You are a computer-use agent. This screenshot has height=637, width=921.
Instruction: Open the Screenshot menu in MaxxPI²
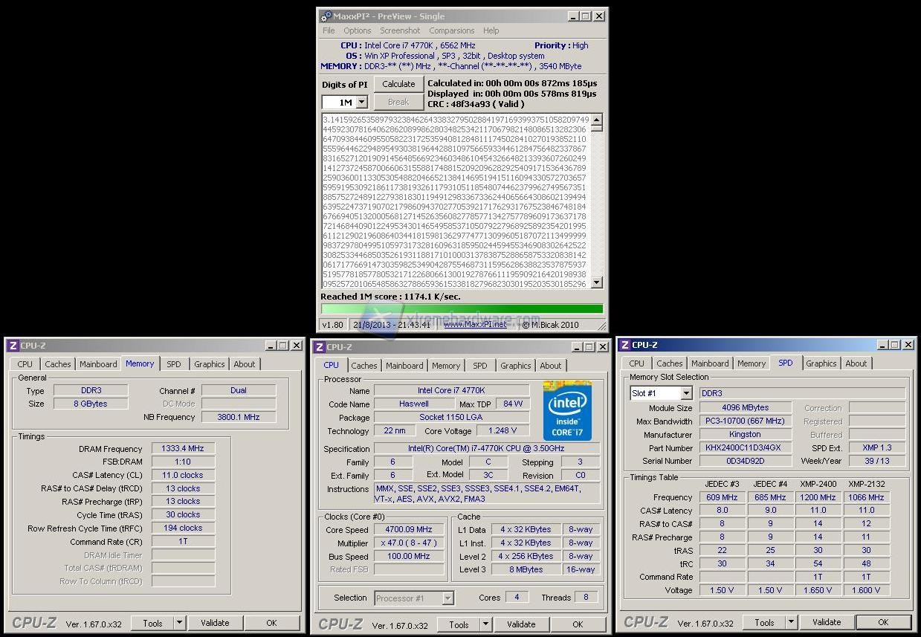point(400,30)
